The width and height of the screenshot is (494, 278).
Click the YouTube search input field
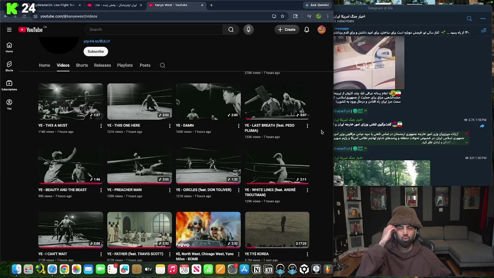[154, 30]
